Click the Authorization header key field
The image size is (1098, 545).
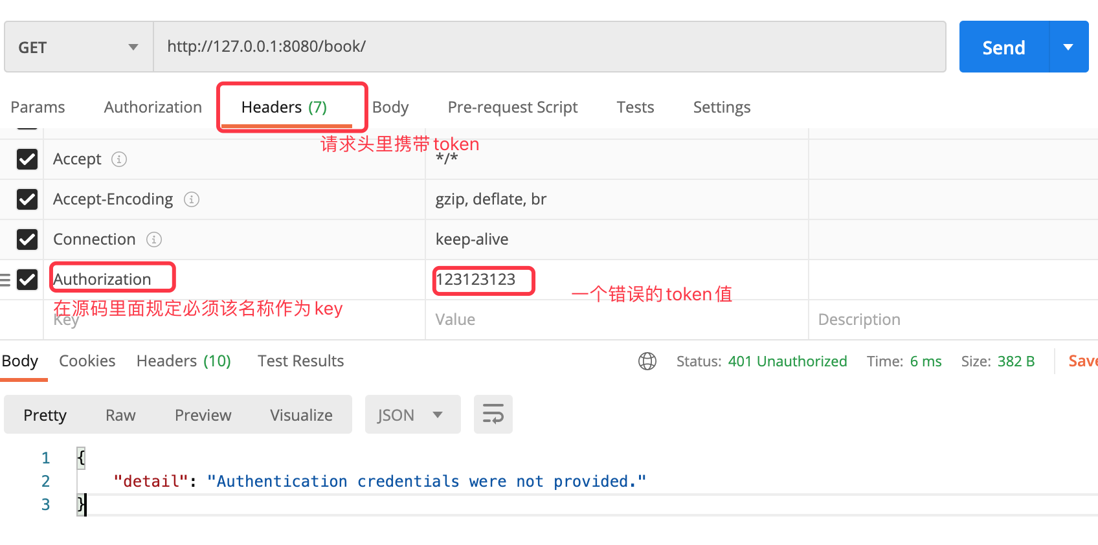(x=234, y=280)
